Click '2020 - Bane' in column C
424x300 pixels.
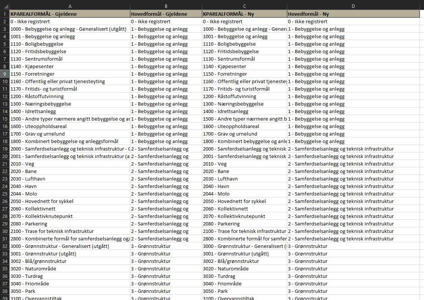click(245, 172)
